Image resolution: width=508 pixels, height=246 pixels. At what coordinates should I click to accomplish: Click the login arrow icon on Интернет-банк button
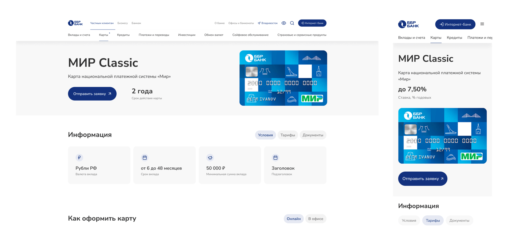click(302, 23)
